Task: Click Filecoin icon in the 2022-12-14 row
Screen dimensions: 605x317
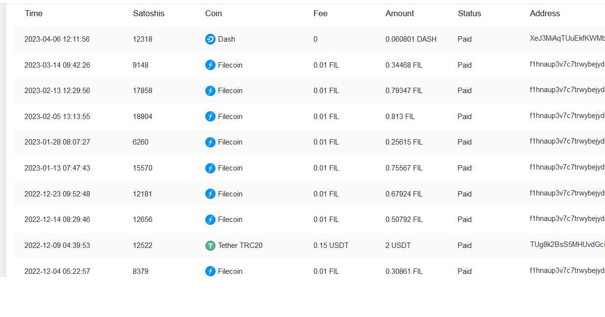Action: [x=210, y=219]
